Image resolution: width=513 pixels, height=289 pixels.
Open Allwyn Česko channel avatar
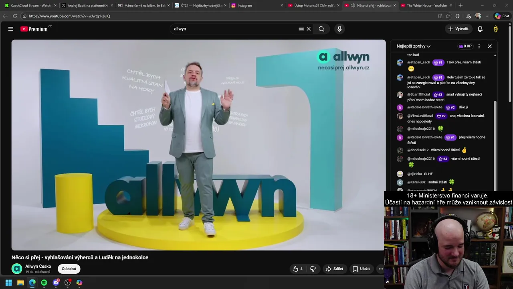[17, 269]
